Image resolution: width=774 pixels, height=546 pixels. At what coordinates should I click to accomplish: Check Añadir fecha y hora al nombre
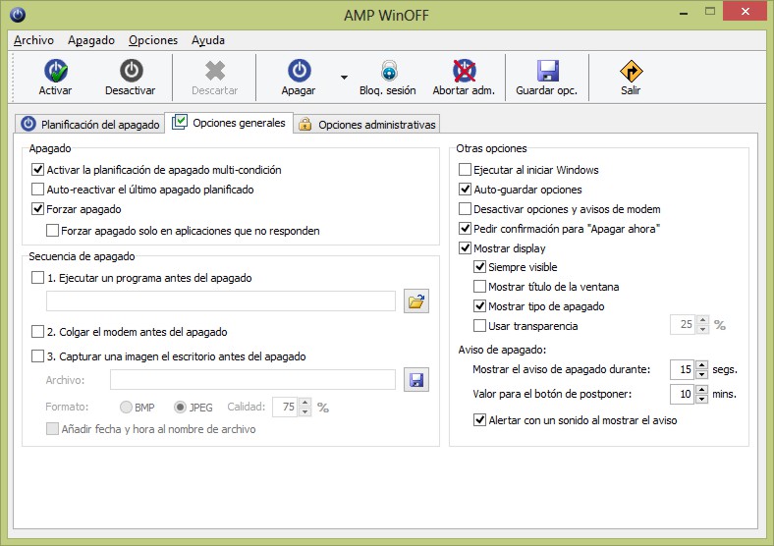[52, 428]
